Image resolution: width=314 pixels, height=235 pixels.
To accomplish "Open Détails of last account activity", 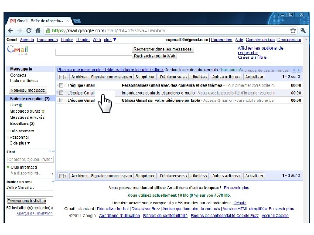I will pos(240,203).
